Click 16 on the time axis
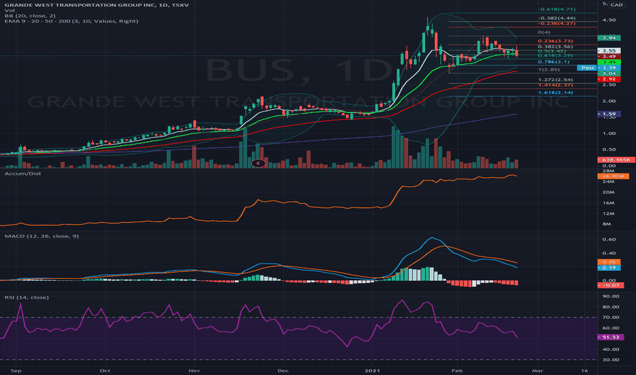 [584, 370]
